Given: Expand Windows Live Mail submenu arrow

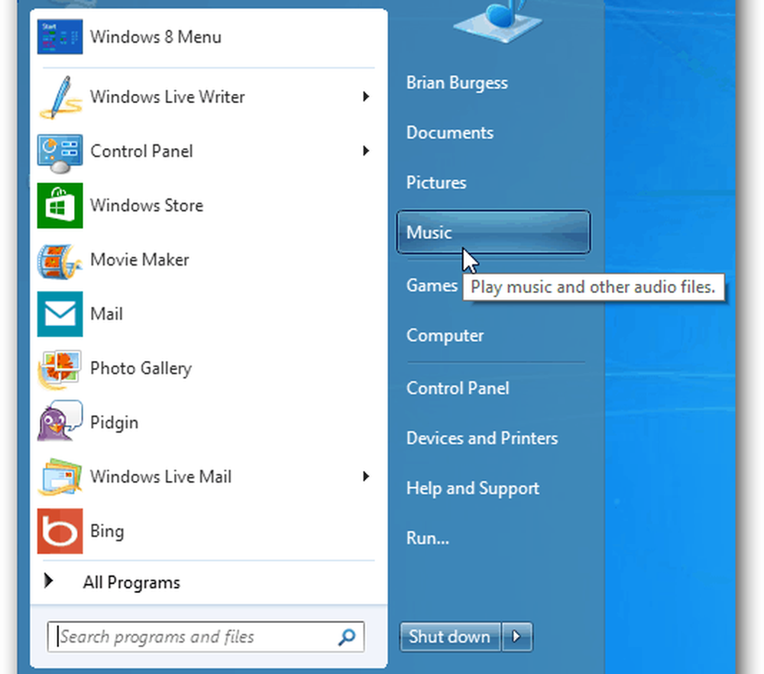Looking at the screenshot, I should click(366, 477).
